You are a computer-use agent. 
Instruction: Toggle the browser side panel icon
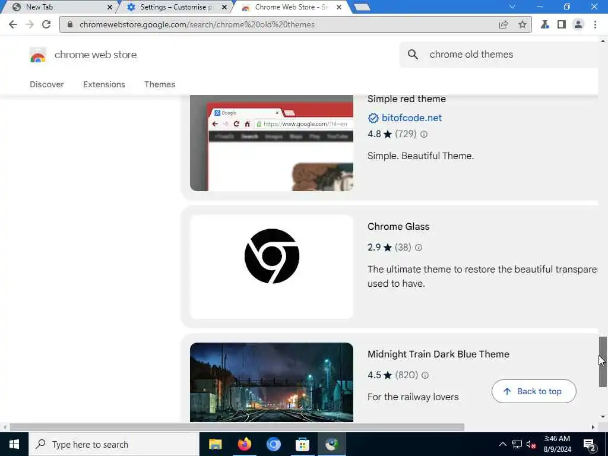(x=561, y=24)
